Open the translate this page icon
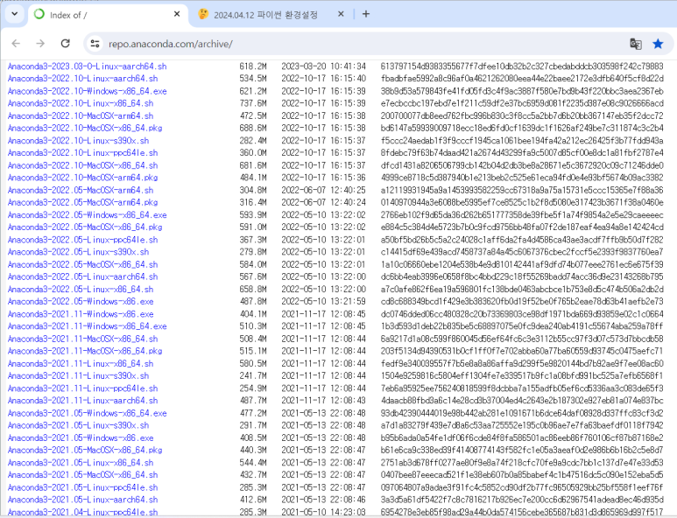Viewport: 677px width, 518px height. coord(636,44)
